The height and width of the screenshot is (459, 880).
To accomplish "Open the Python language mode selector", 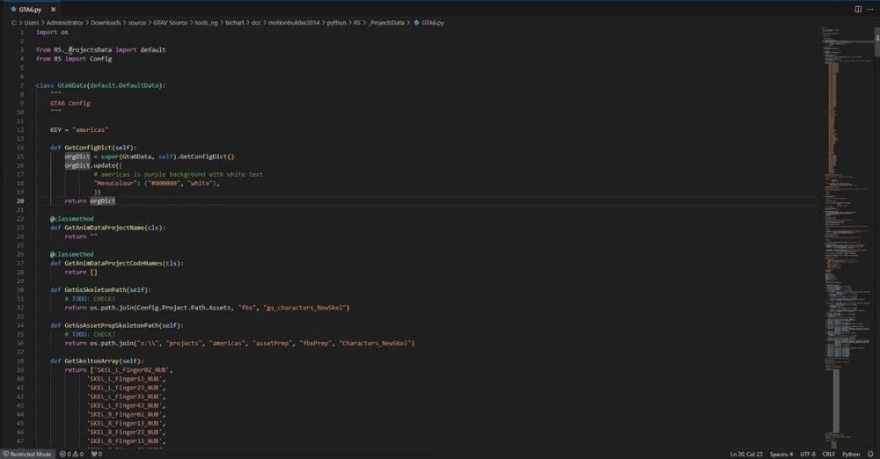I will pos(851,454).
